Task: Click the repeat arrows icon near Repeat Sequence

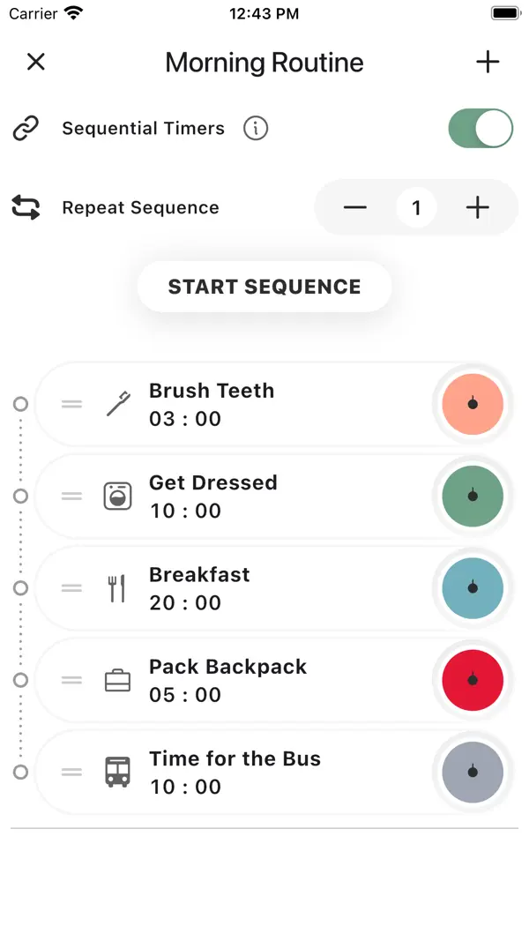Action: [x=25, y=207]
